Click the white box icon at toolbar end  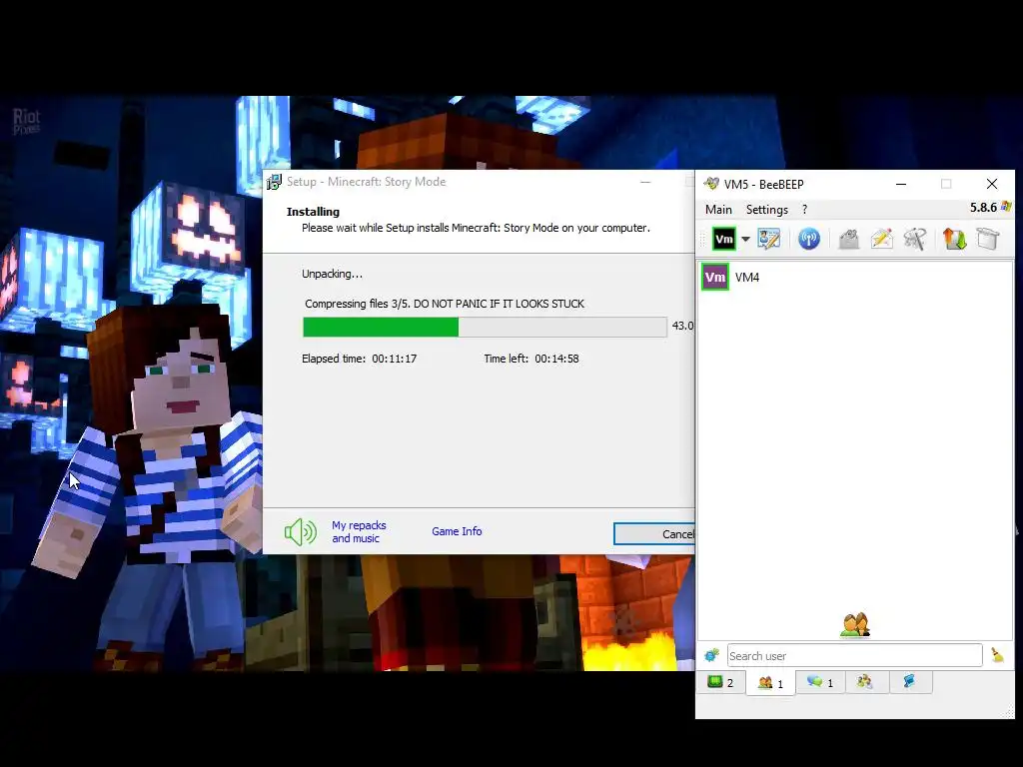(988, 239)
